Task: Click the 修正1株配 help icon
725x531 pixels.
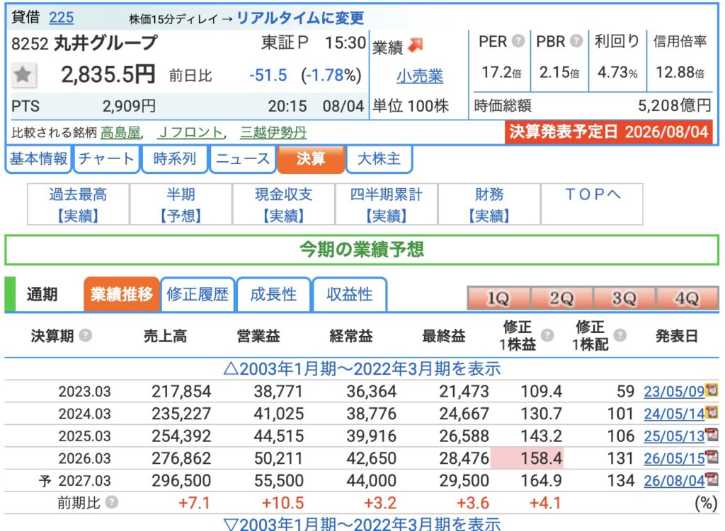Action: pos(620,335)
